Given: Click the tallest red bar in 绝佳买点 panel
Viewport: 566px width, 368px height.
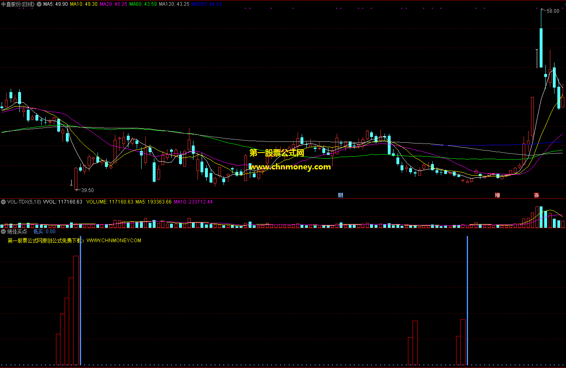Looking at the screenshot, I should (76, 310).
